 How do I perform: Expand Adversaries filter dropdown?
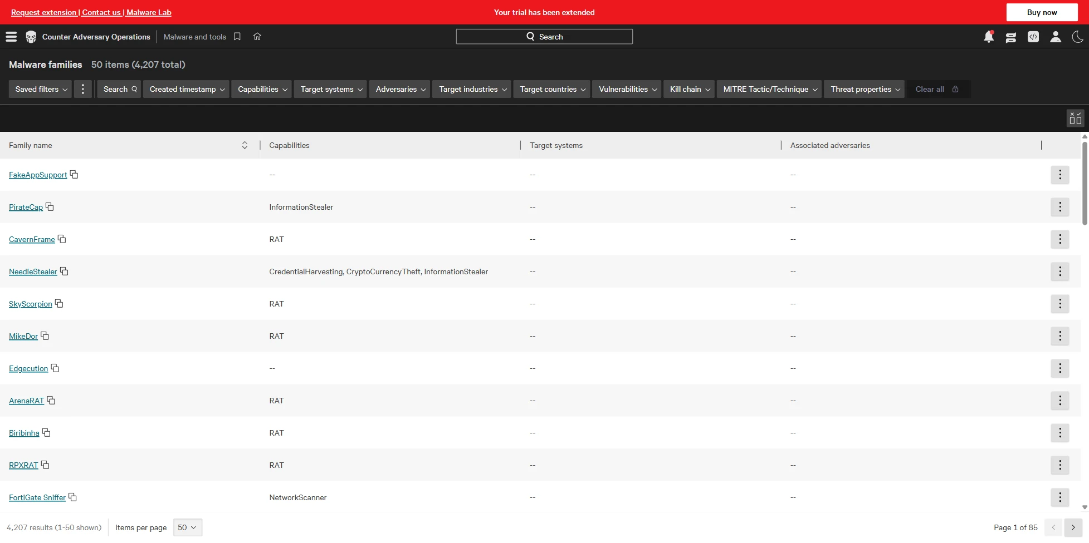click(400, 89)
